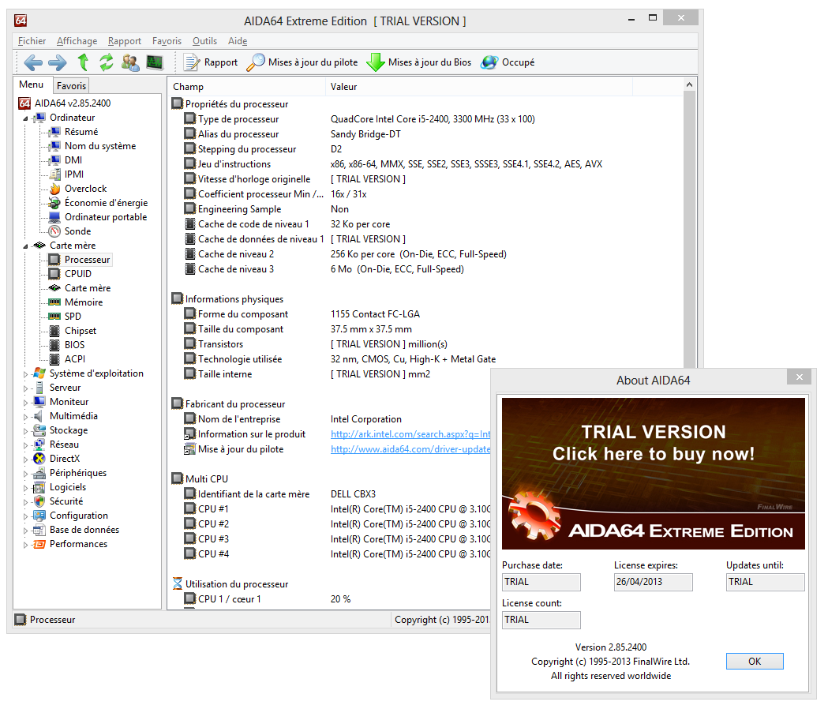The image size is (828, 709).
Task: Expand the Système d'exploitation node
Action: (x=25, y=374)
